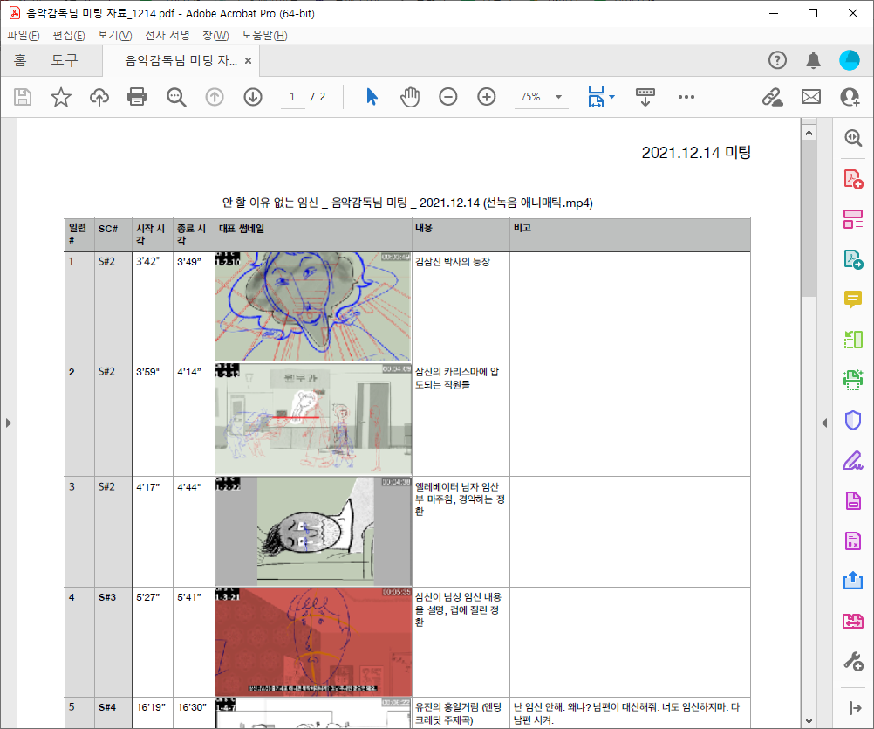This screenshot has width=874, height=729.
Task: Select the 음악감독님 미팅 자료 document tab
Action: click(x=181, y=61)
